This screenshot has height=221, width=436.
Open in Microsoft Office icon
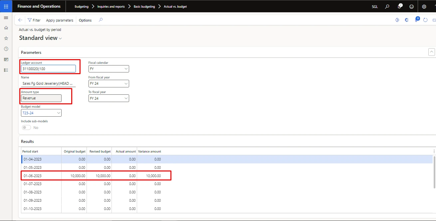point(406,20)
